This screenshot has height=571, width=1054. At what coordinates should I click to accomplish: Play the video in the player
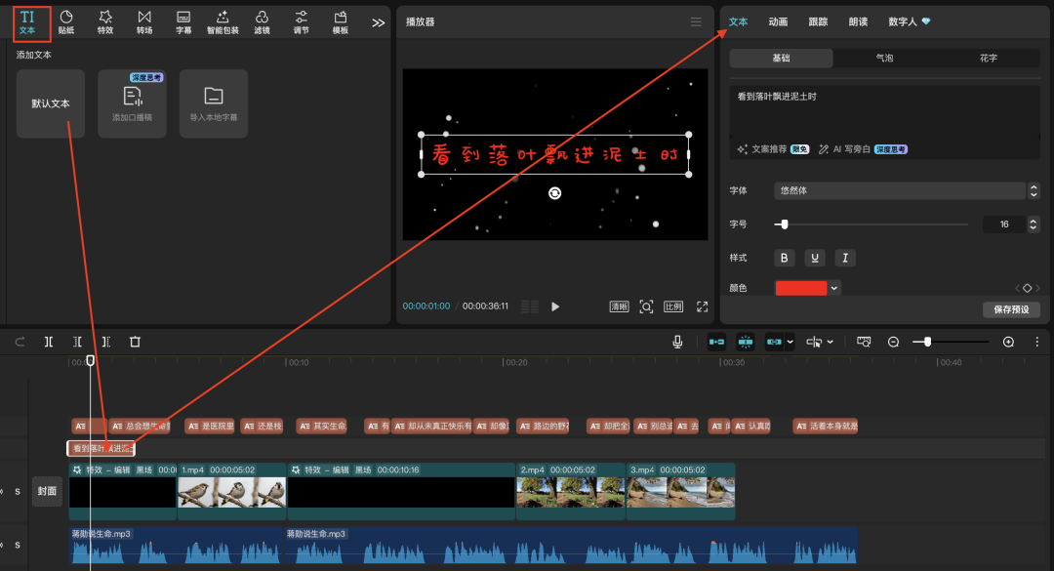point(555,306)
